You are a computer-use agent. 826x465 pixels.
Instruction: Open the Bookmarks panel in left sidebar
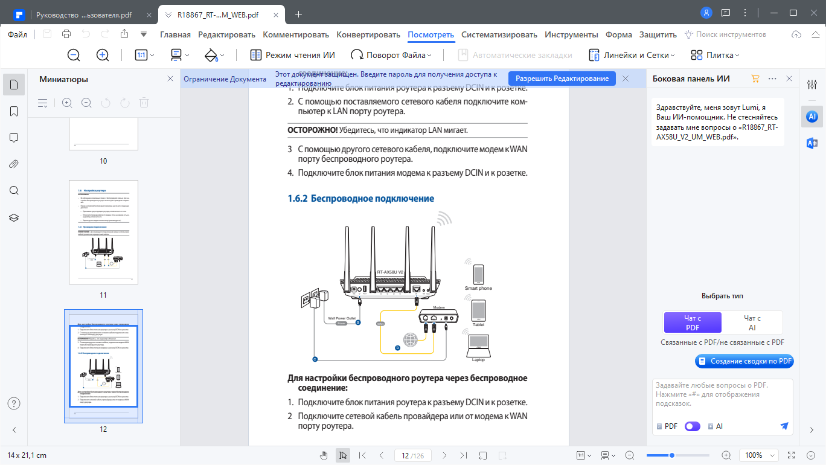point(14,111)
